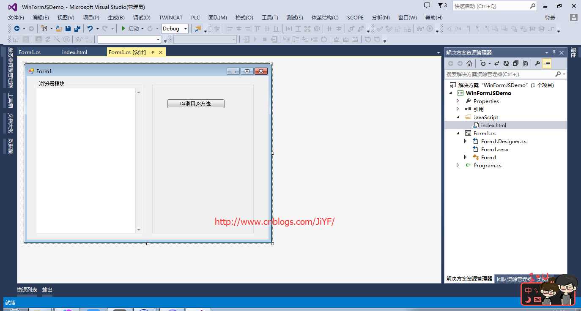The width and height of the screenshot is (581, 311).
Task: Switch to 团队资源管理器 bottom tab
Action: [514, 279]
